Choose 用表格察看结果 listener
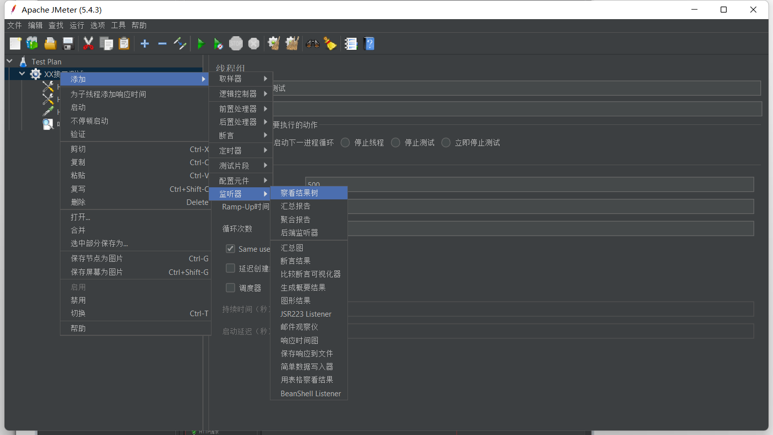The height and width of the screenshot is (435, 773). pos(309,380)
